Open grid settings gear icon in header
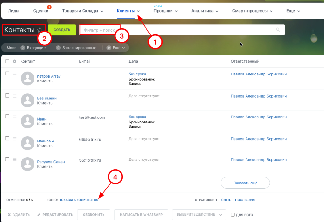 (x=14, y=61)
